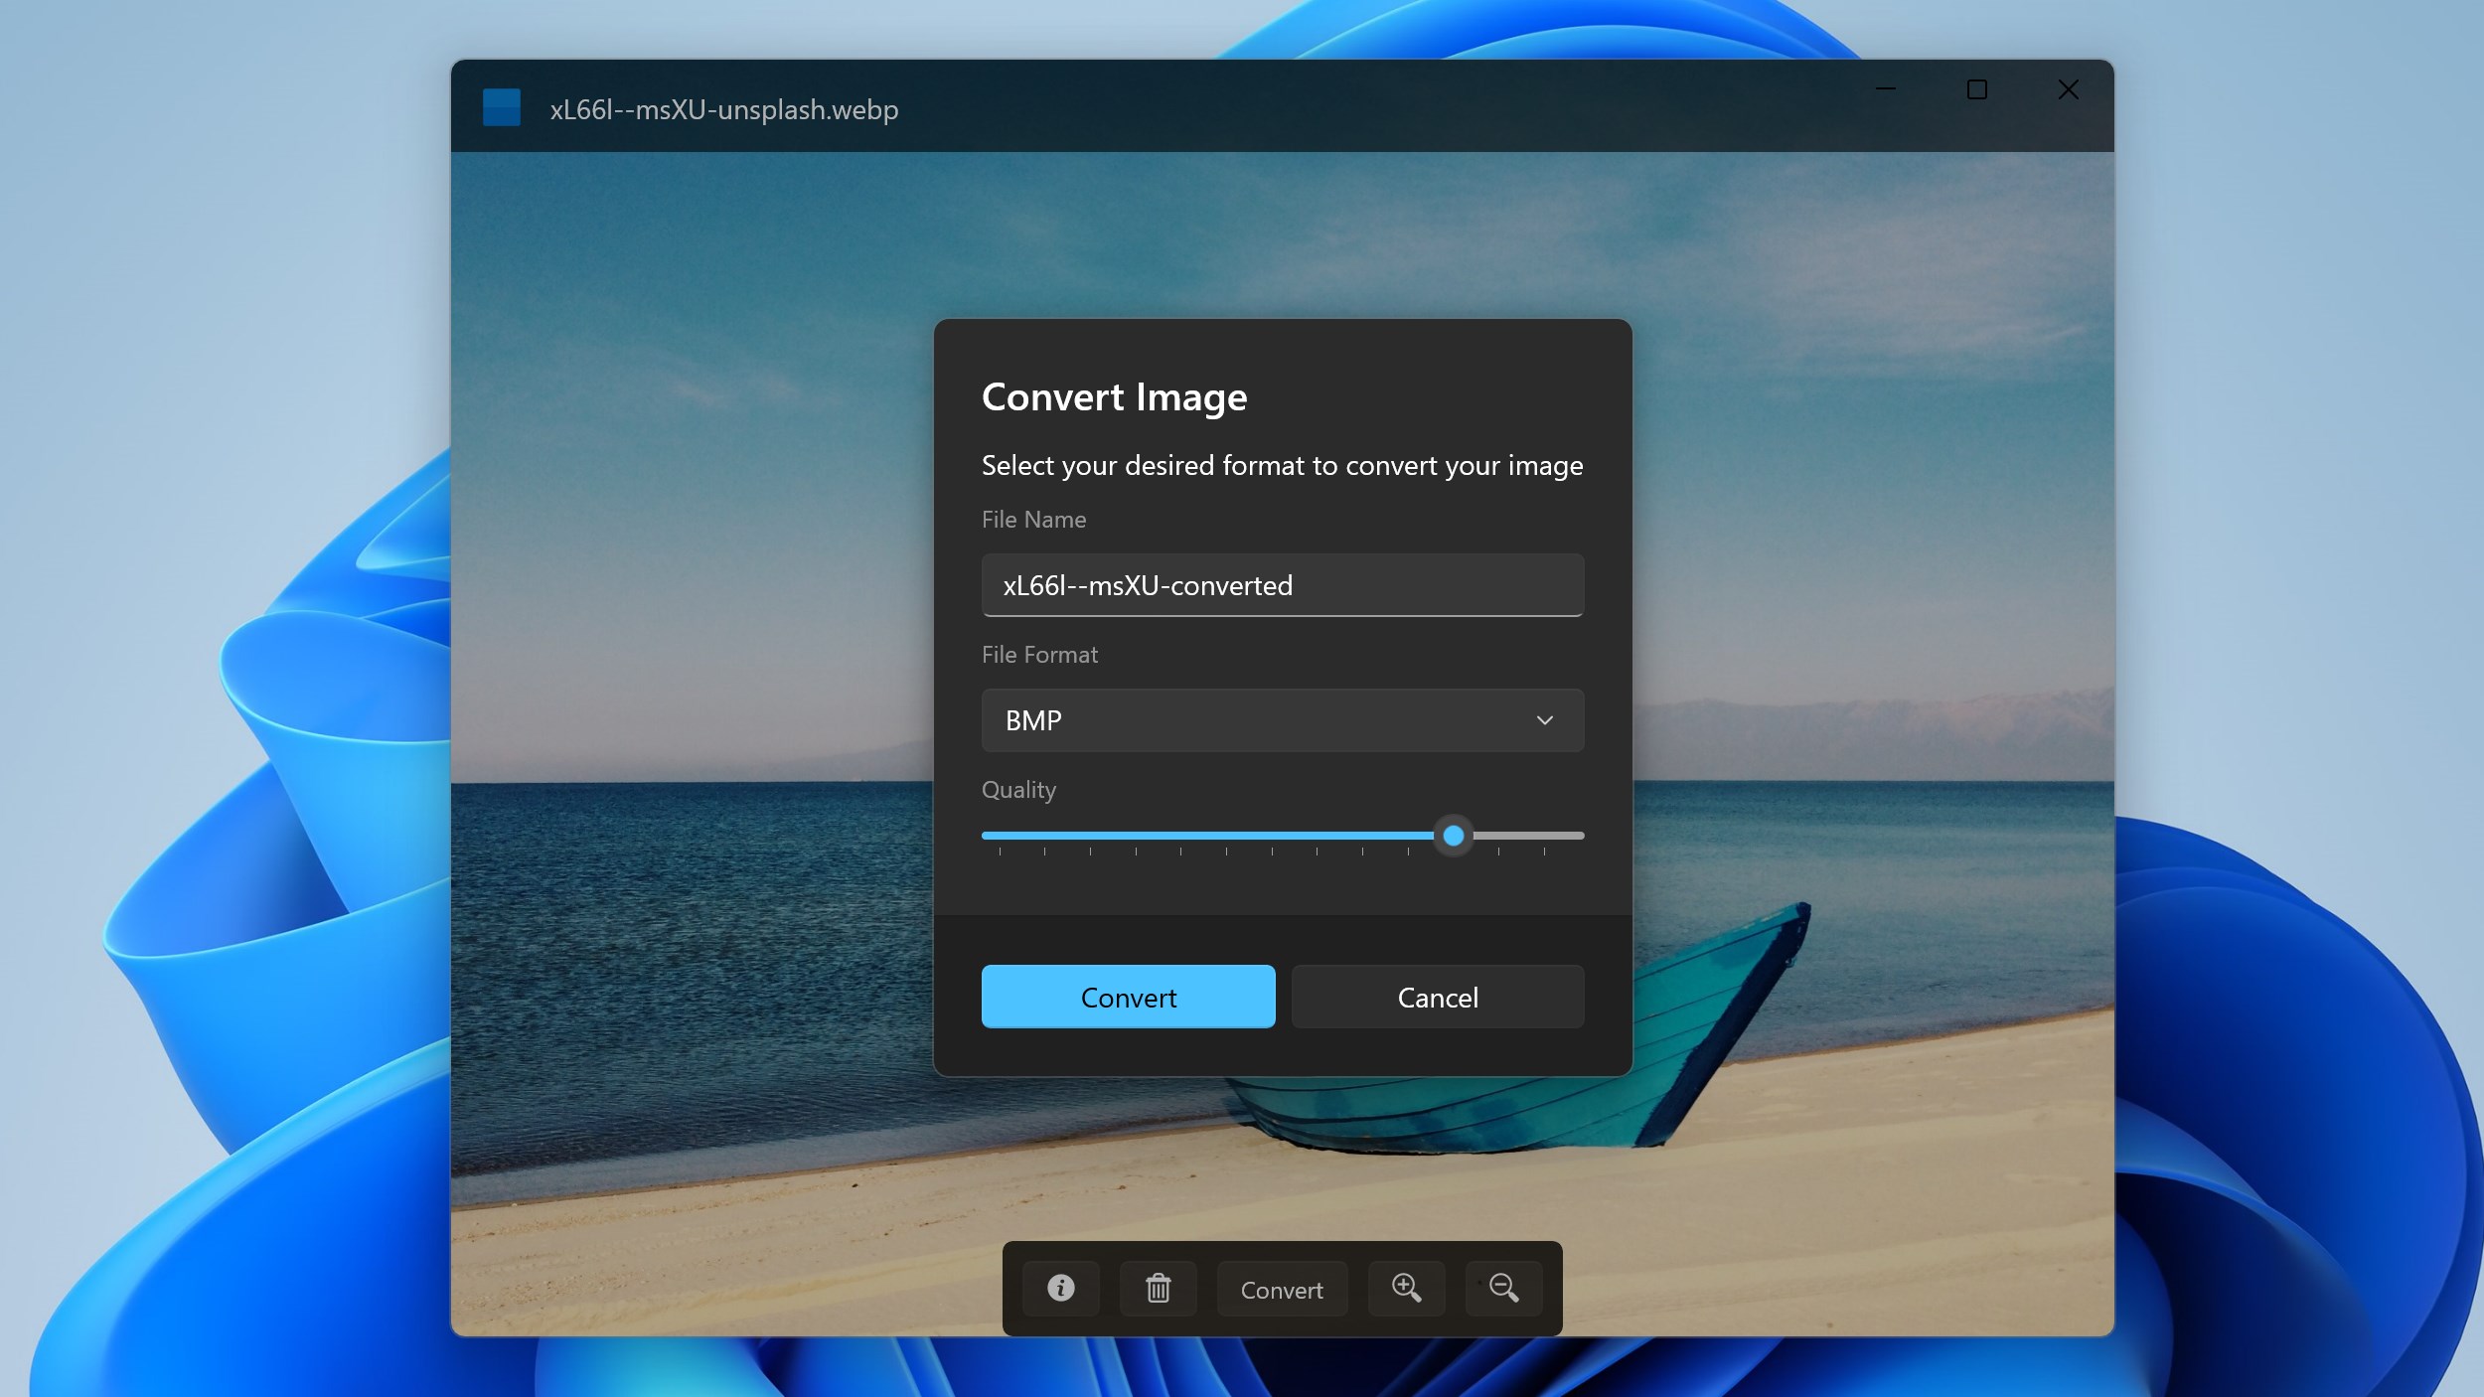The image size is (2484, 1397).
Task: Close the image viewer window
Action: [2069, 89]
